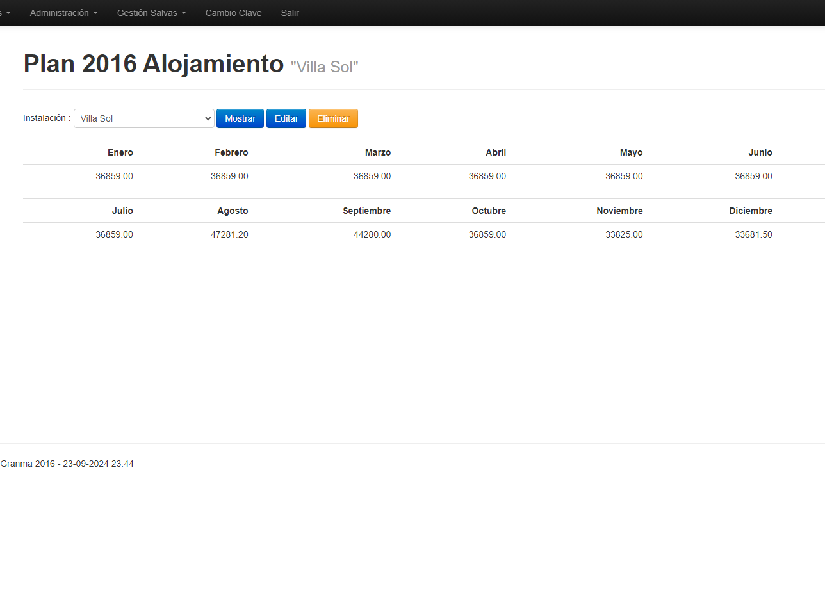The image size is (825, 589).
Task: Expand the Instalación select showing Villa Sol
Action: (144, 118)
